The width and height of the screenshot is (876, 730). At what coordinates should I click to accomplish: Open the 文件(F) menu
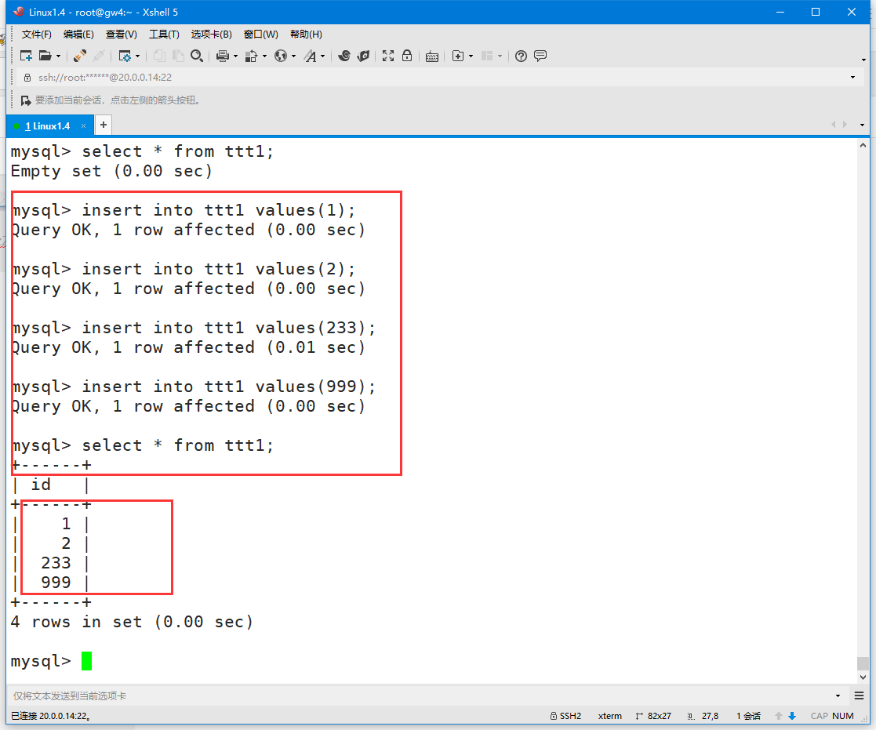(x=36, y=34)
